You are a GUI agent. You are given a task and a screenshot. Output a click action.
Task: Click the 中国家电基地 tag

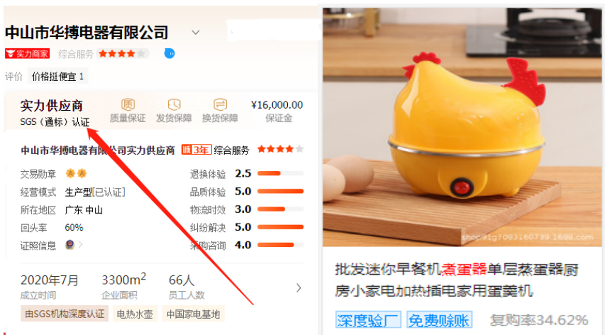[x=193, y=314]
